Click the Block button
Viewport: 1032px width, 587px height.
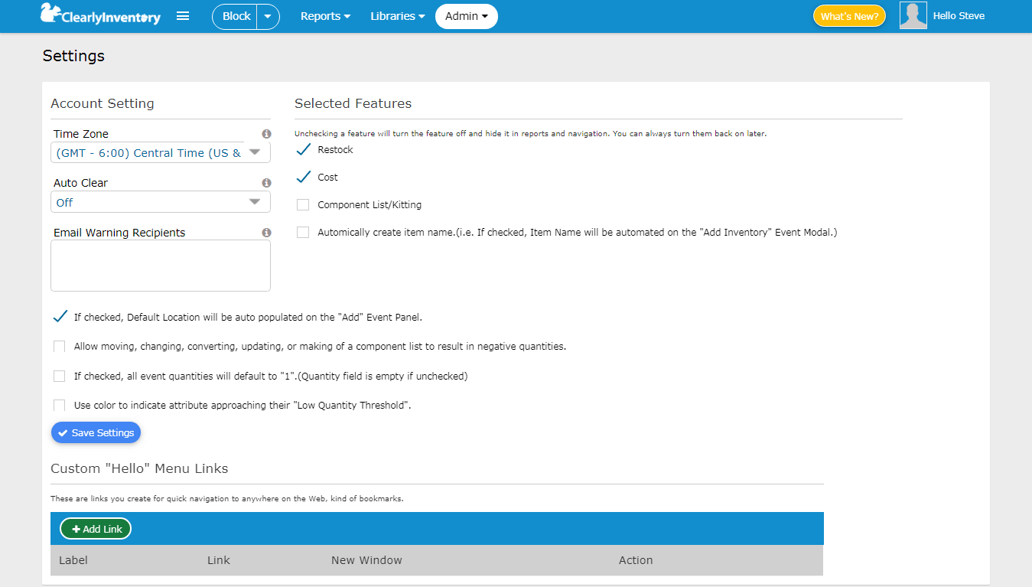pos(236,16)
